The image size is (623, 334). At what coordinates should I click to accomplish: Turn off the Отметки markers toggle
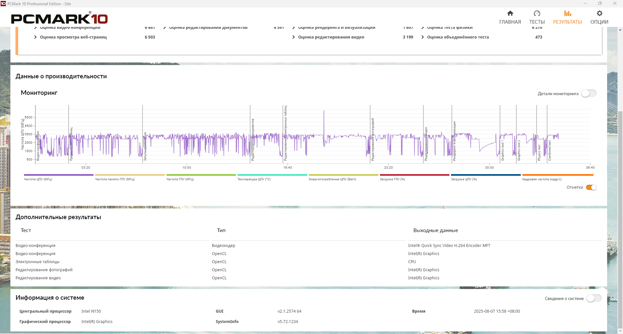point(591,187)
